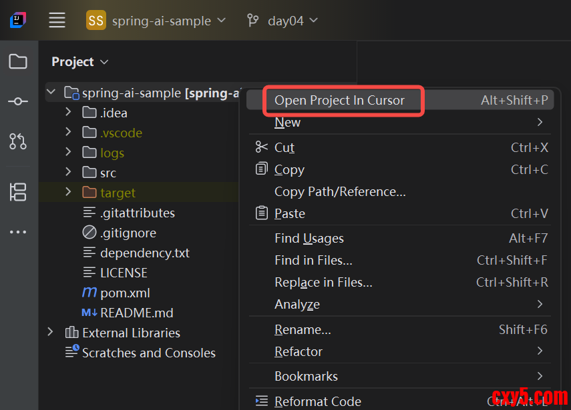Click the SS project avatar icon
571x410 pixels.
[x=96, y=21]
